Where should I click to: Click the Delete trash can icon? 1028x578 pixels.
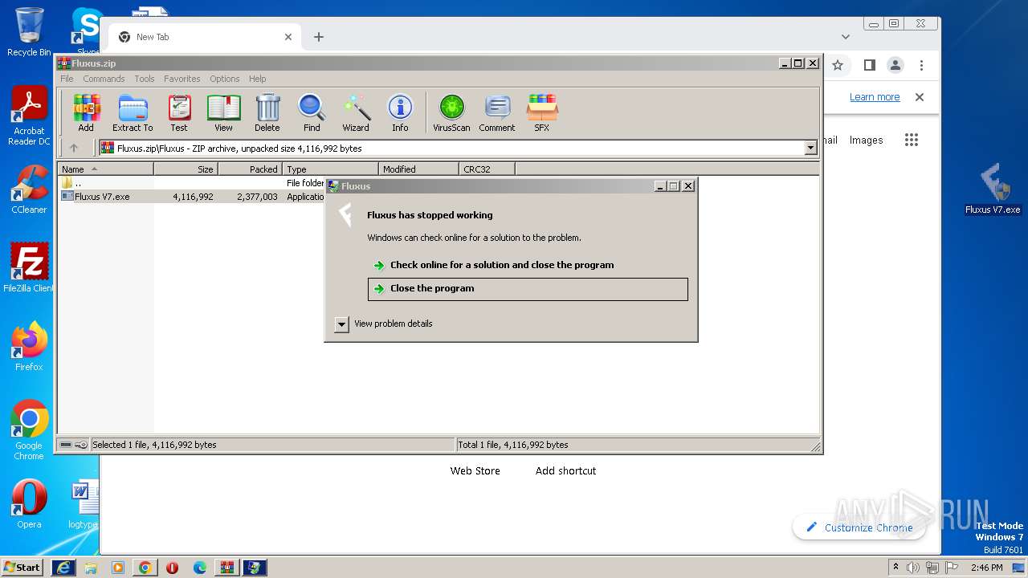pyautogui.click(x=267, y=113)
